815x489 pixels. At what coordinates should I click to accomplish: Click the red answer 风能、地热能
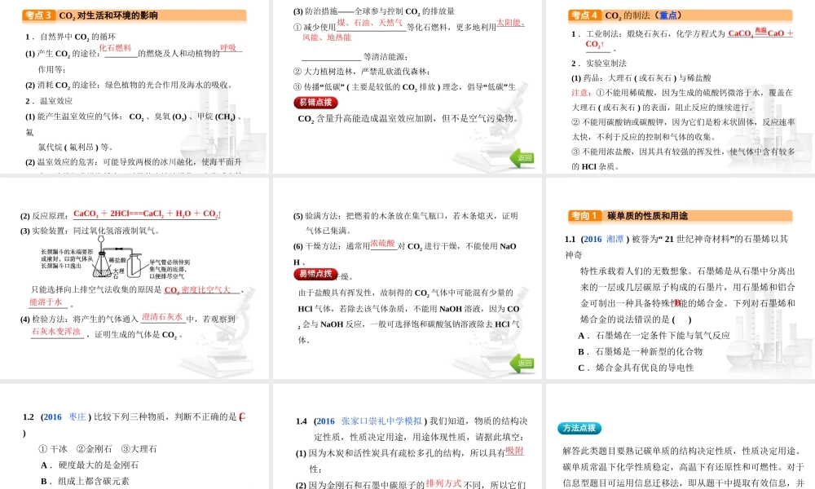click(327, 37)
